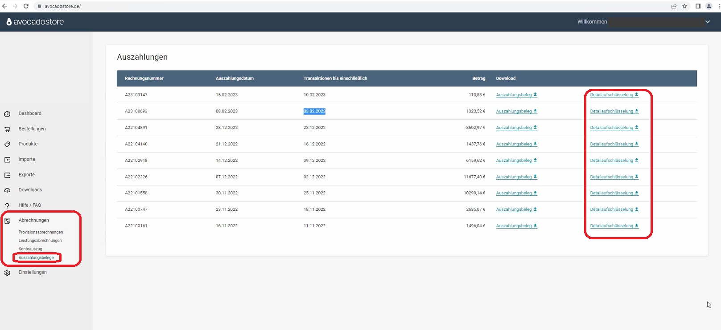The height and width of the screenshot is (330, 721).
Task: Open Provisionsabrechnungen submenu item
Action: (x=41, y=232)
